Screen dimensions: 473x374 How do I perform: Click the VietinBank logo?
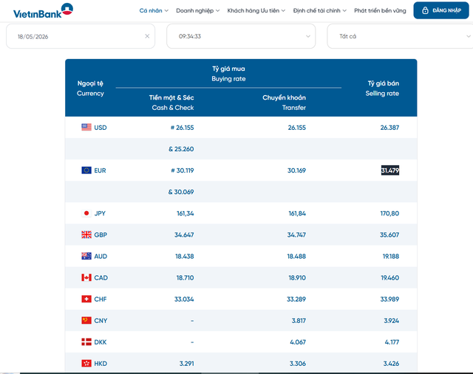pyautogui.click(x=43, y=11)
